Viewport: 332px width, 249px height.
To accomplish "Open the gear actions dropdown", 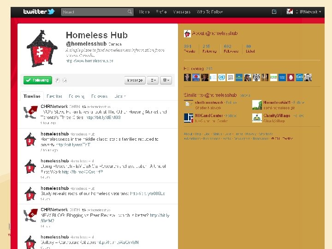I will (166, 80).
